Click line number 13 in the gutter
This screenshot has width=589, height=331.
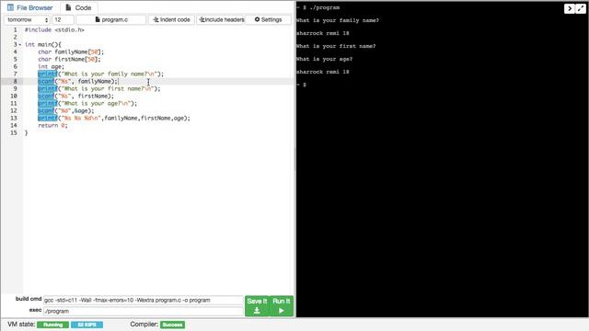(14, 119)
